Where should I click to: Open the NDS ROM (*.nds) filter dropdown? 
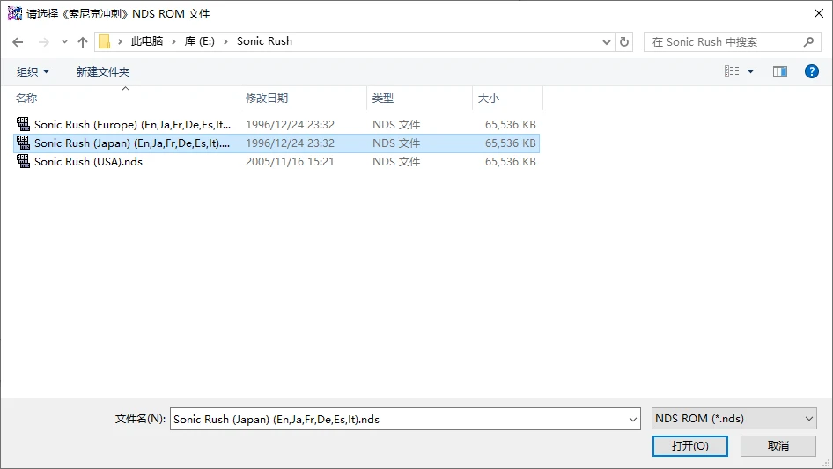pyautogui.click(x=733, y=419)
